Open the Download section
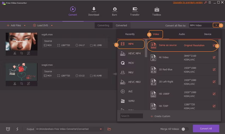 (94, 11)
